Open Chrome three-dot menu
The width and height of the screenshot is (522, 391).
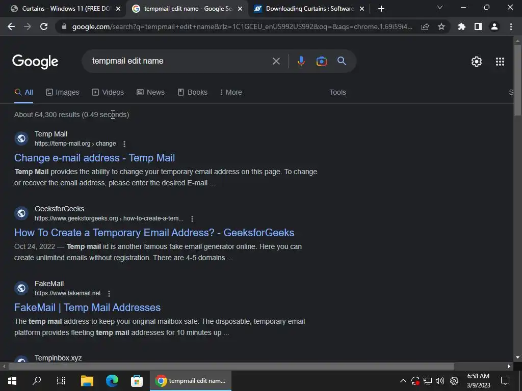(x=511, y=26)
